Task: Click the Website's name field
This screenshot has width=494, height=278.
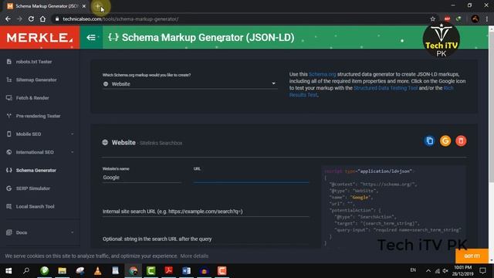Action: click(142, 178)
